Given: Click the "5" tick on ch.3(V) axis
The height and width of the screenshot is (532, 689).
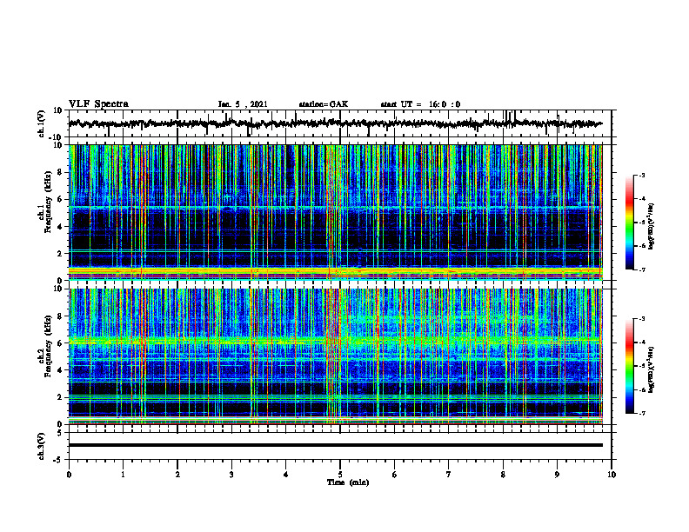Looking at the screenshot, I should click(60, 432).
